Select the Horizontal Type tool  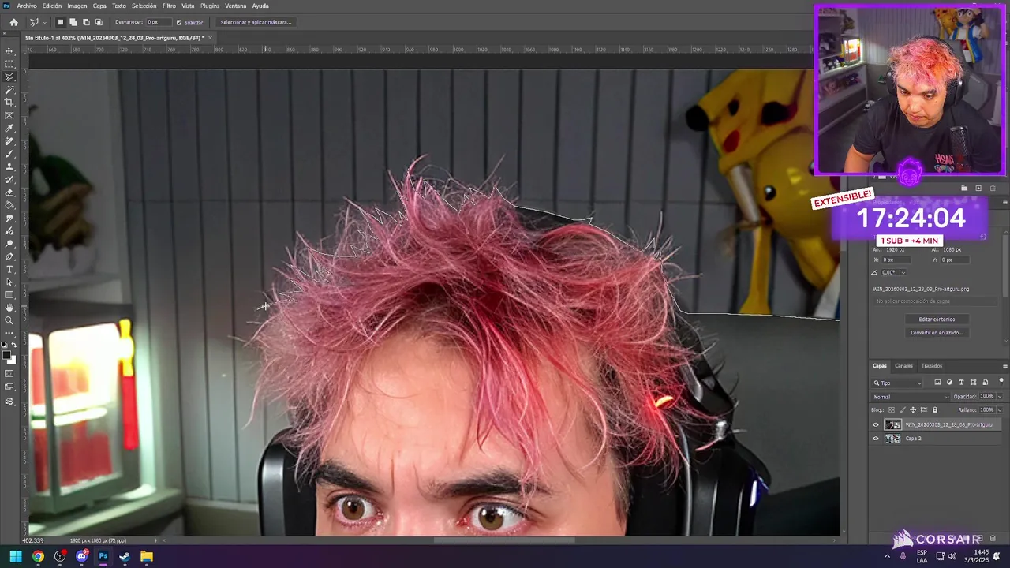[x=9, y=269]
